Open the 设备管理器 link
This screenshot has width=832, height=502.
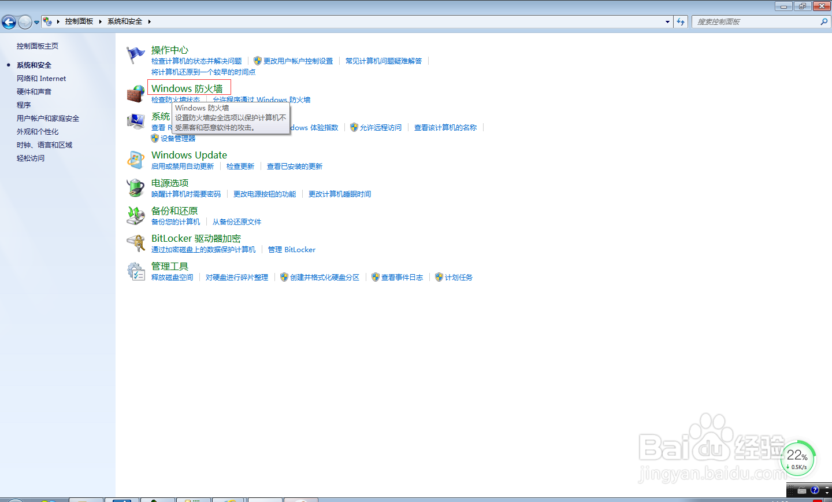pyautogui.click(x=178, y=138)
